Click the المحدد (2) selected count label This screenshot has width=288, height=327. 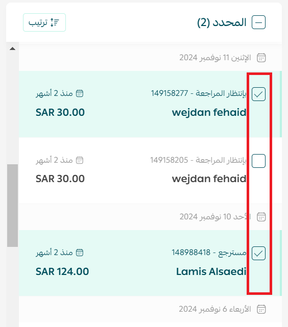[x=222, y=22]
